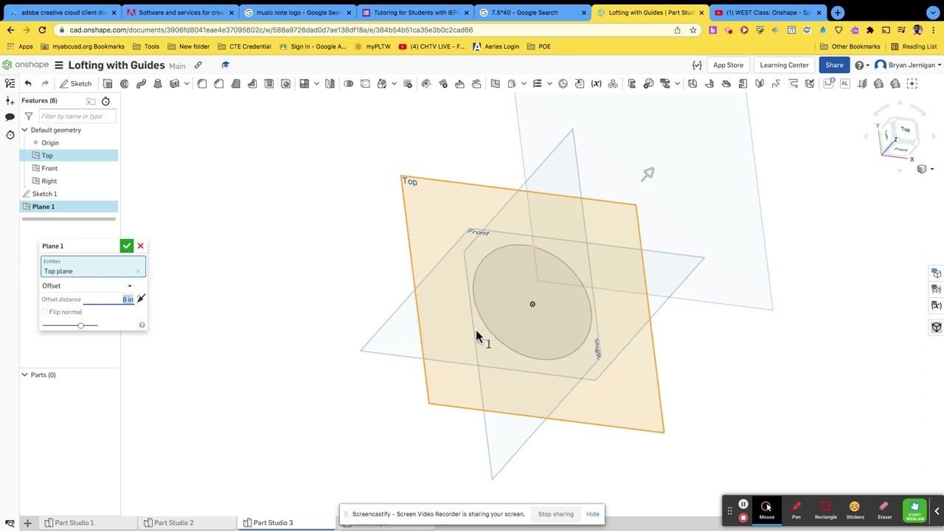Click the Measure clock-shaped tool icon
Viewport: 944px width, 531px height.
click(563, 83)
